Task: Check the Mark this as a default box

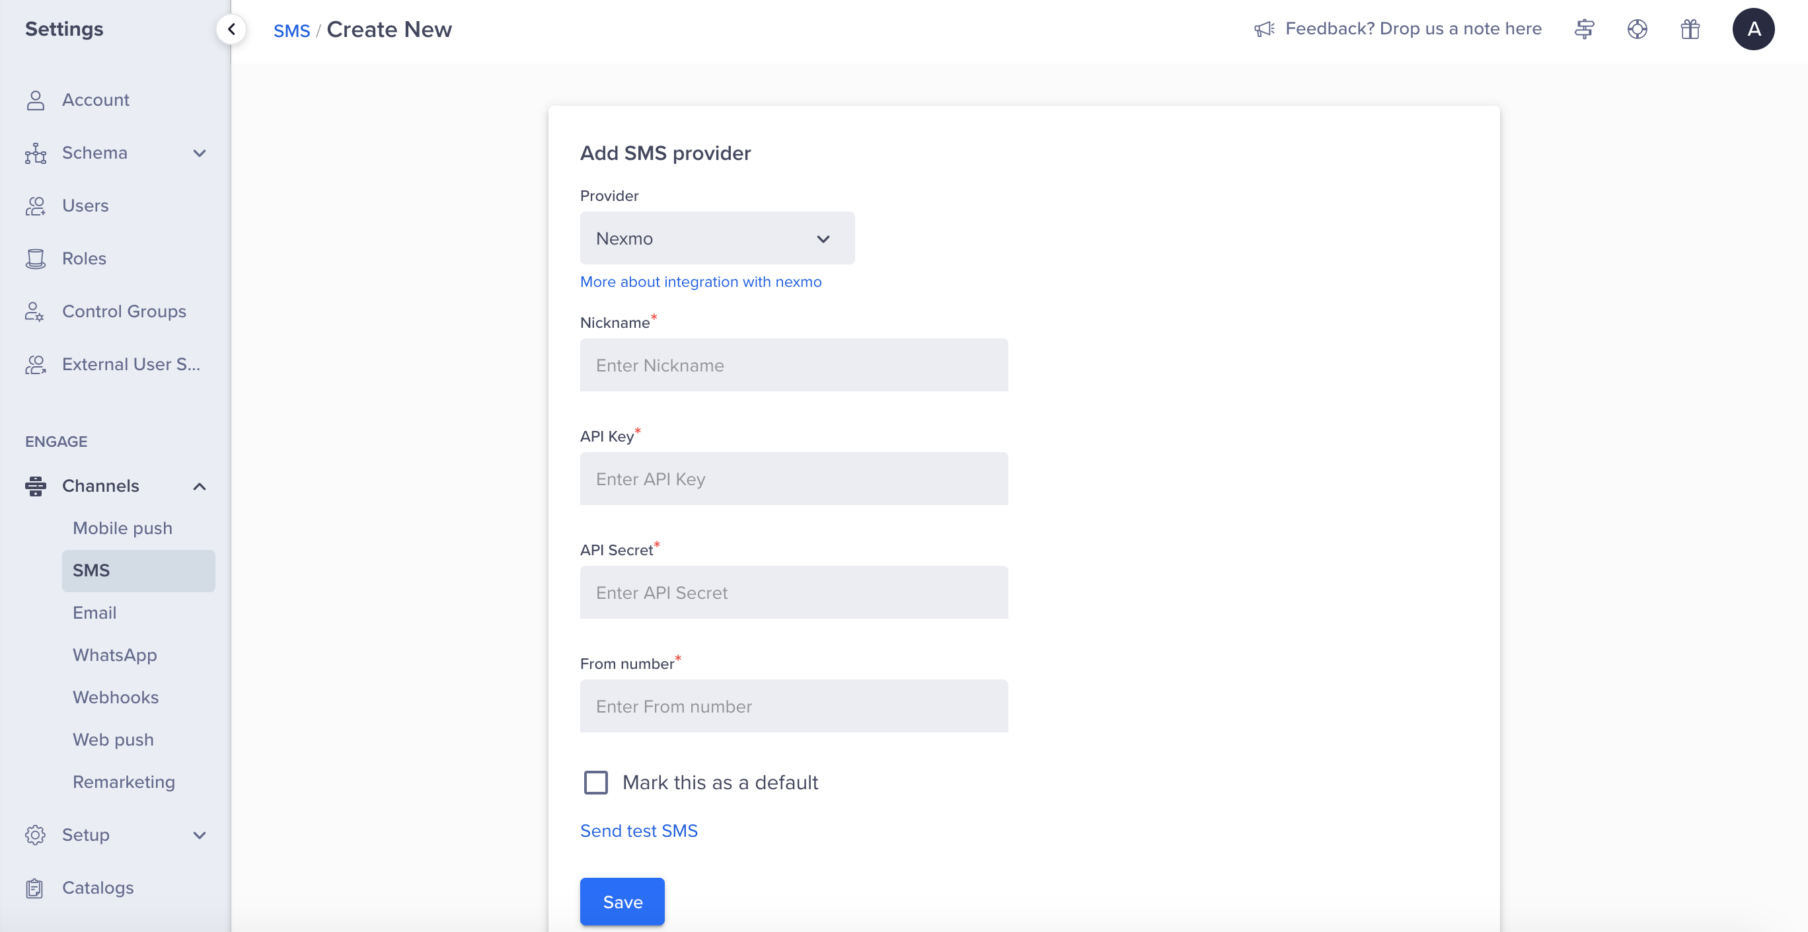Action: pyautogui.click(x=596, y=782)
